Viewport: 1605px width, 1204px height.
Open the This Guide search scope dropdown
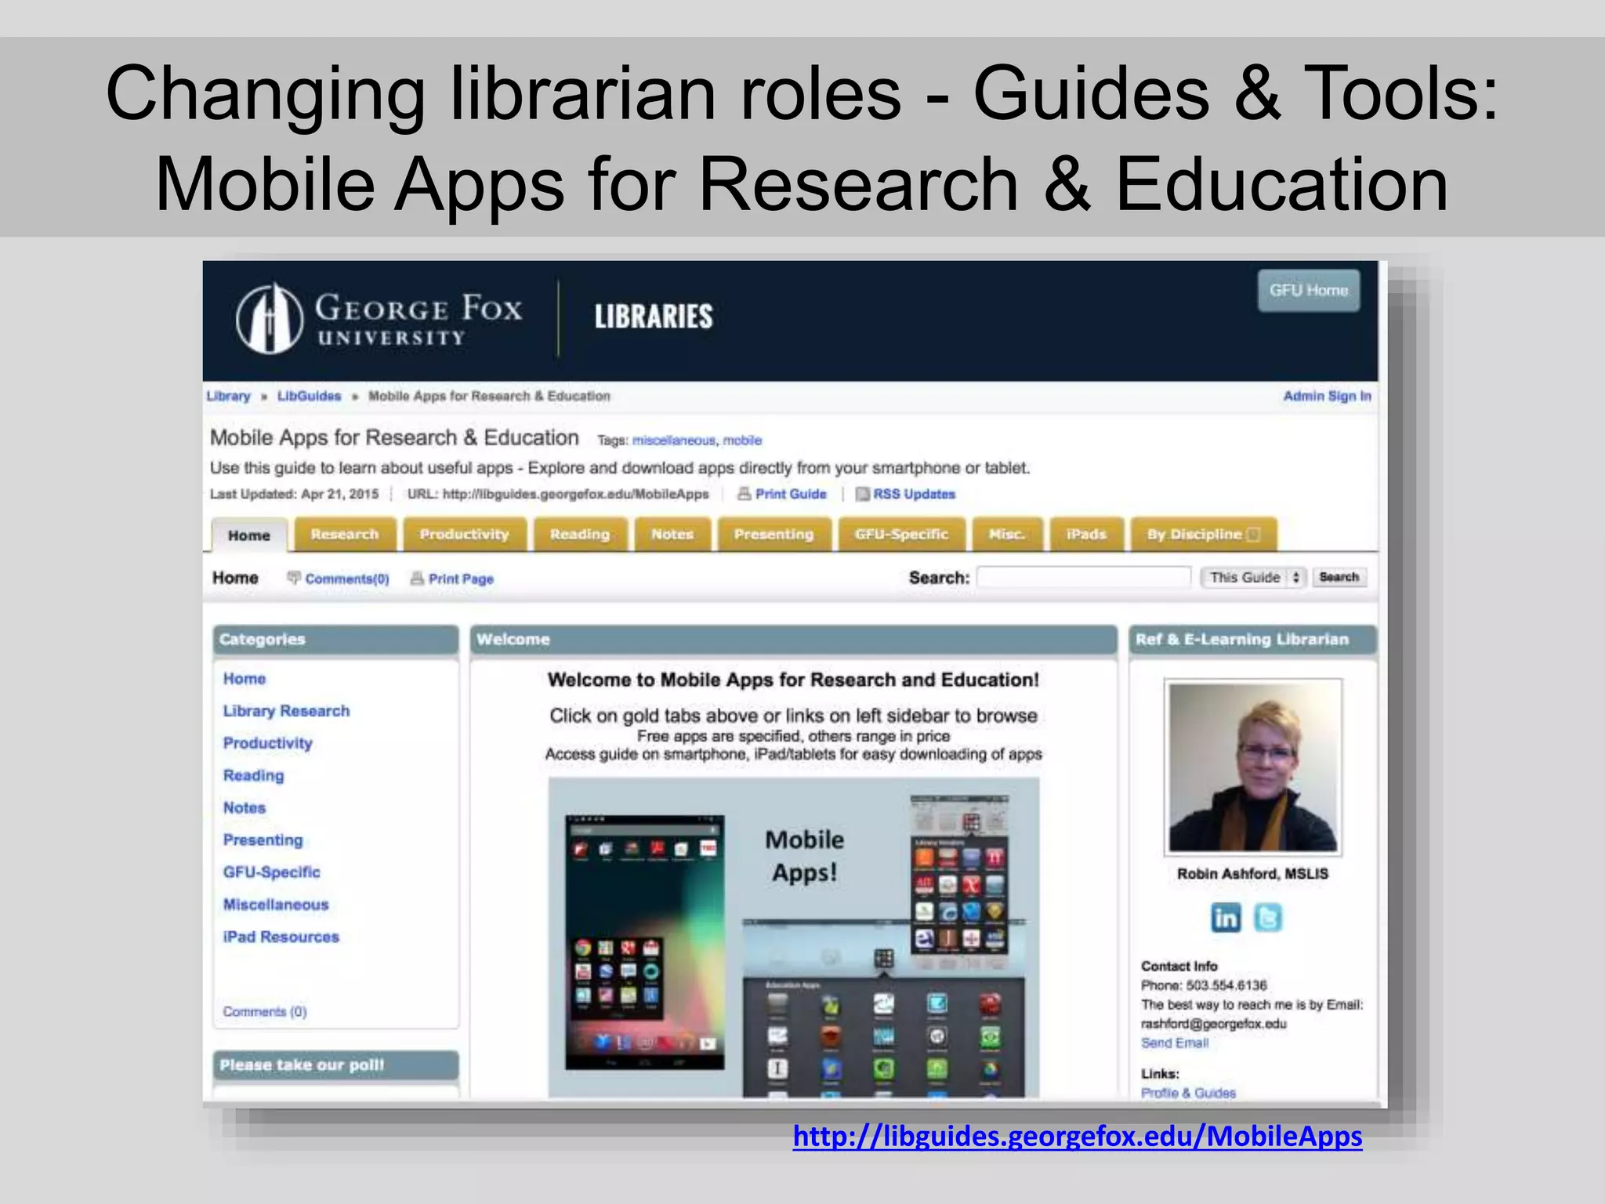point(1253,578)
